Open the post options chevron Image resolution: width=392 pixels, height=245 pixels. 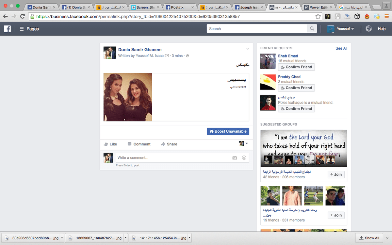pos(248,49)
